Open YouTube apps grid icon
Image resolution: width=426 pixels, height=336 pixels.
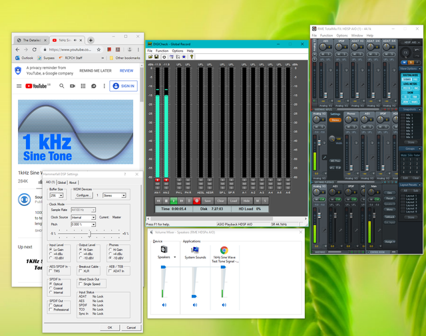pos(83,86)
